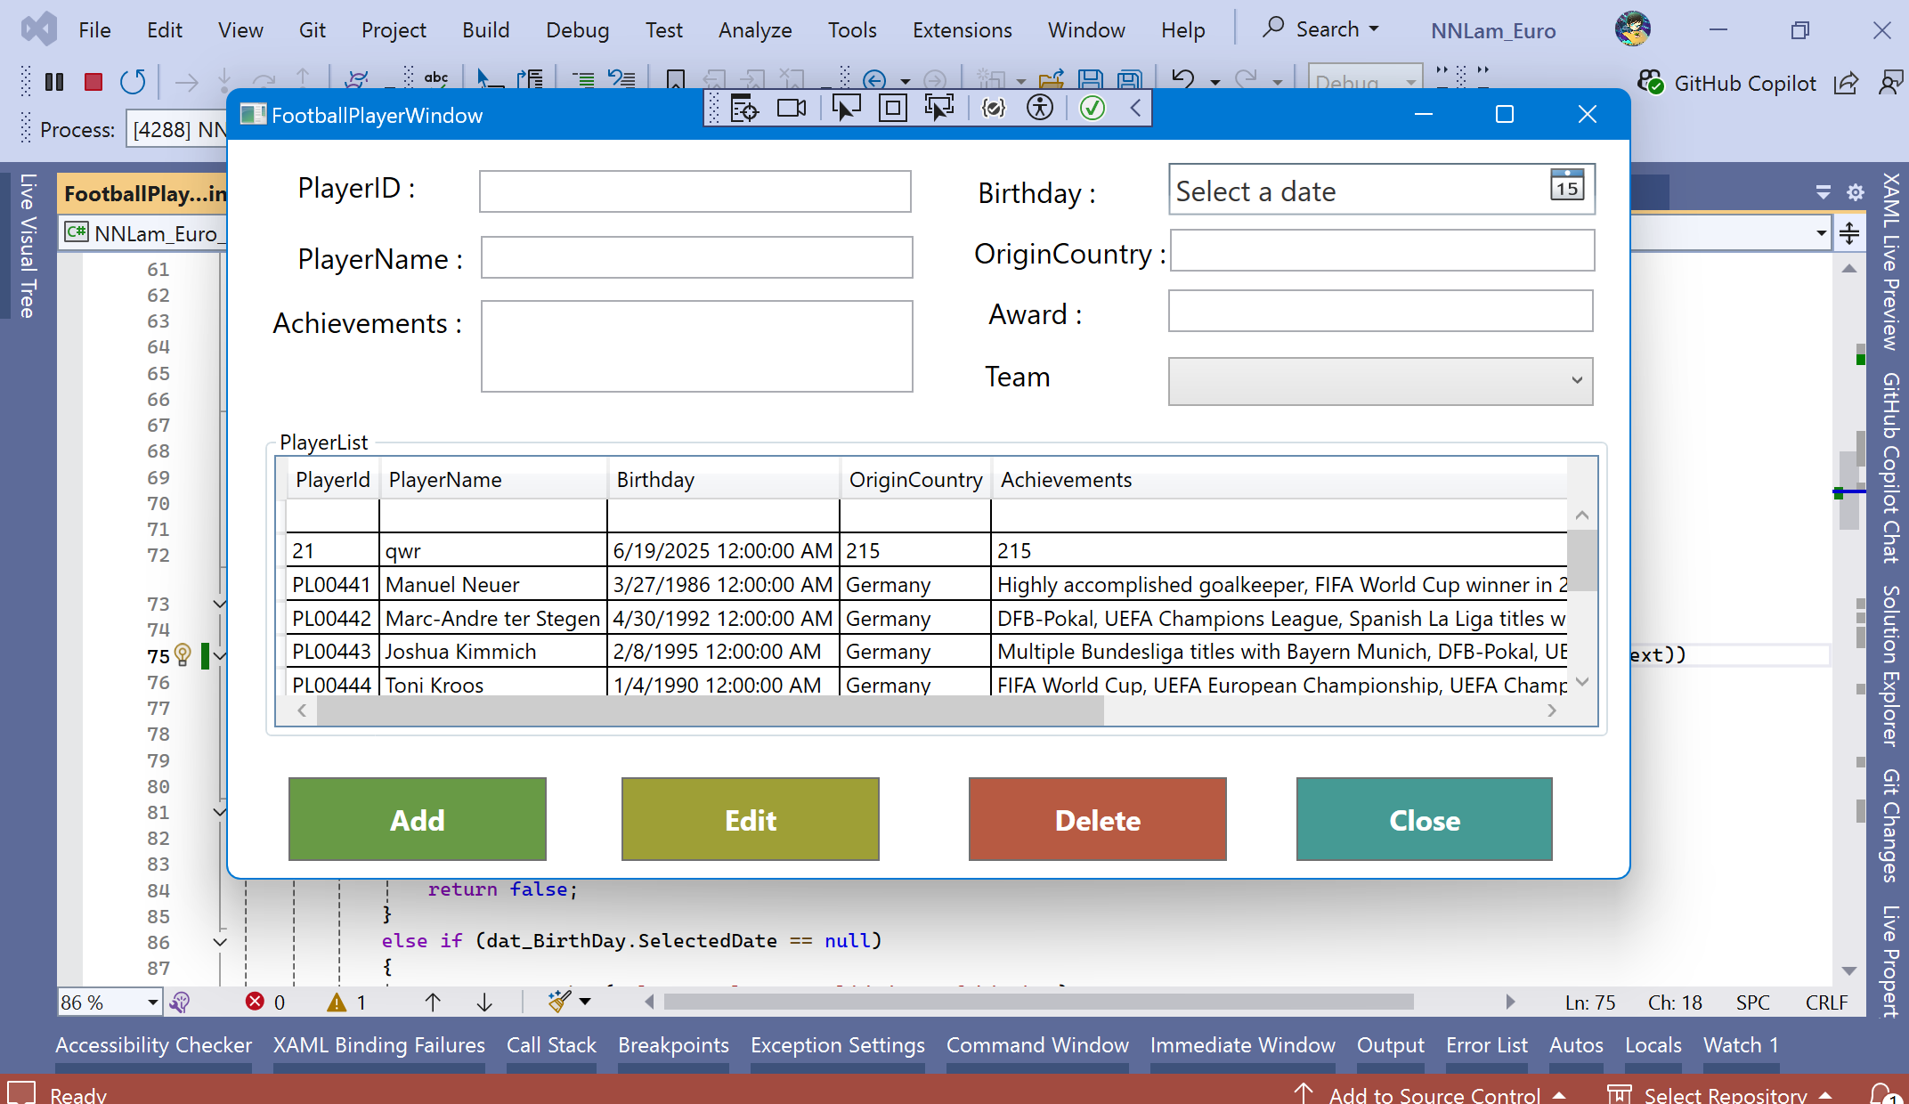This screenshot has width=1909, height=1104.
Task: Click the Birthday column header
Action: [x=723, y=480]
